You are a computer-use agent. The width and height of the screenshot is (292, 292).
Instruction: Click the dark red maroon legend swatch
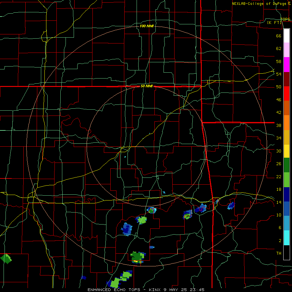tap(286, 79)
